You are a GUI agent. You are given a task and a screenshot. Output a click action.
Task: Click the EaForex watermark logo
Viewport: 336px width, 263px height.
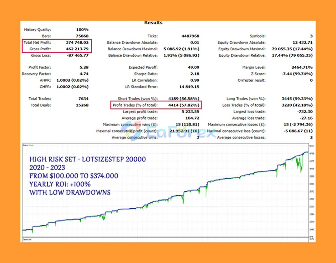(168, 133)
